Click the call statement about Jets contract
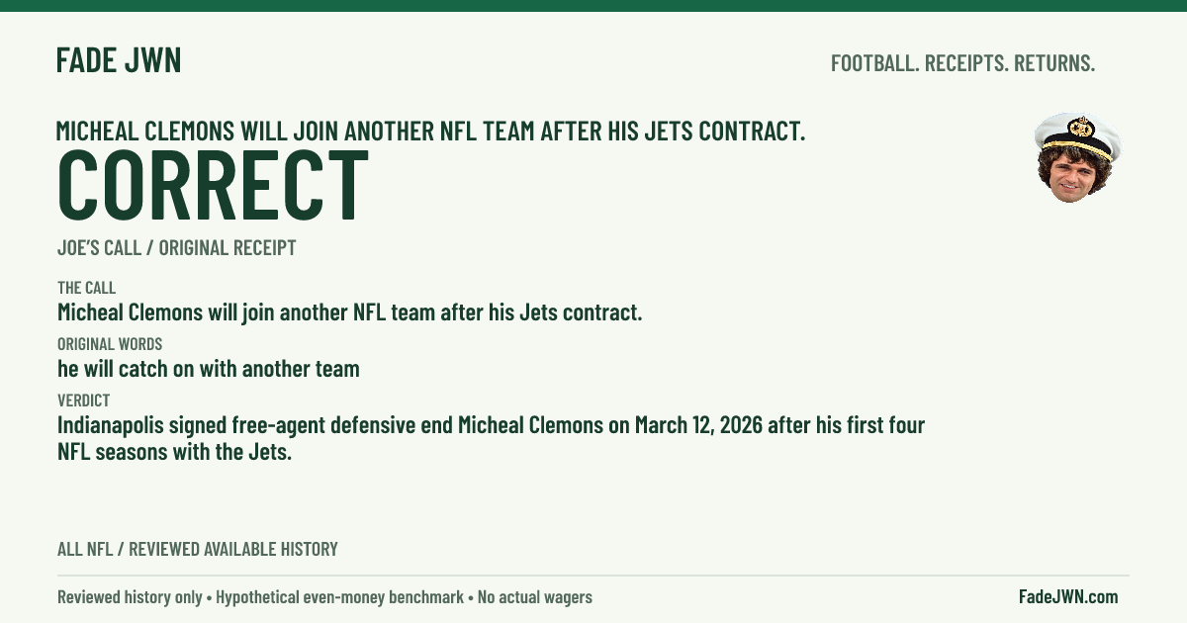1187x623 pixels. coord(349,312)
